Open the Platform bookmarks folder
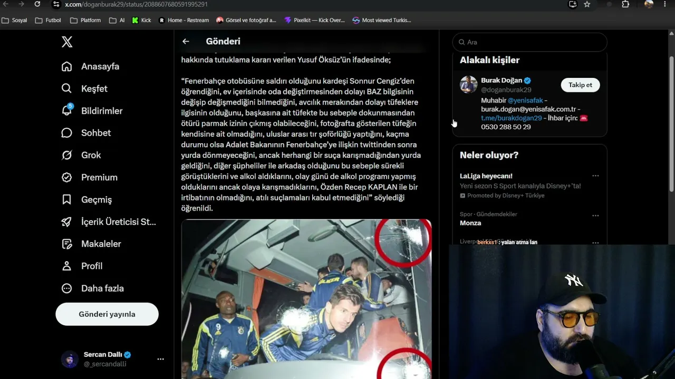Image resolution: width=675 pixels, height=379 pixels. point(85,21)
